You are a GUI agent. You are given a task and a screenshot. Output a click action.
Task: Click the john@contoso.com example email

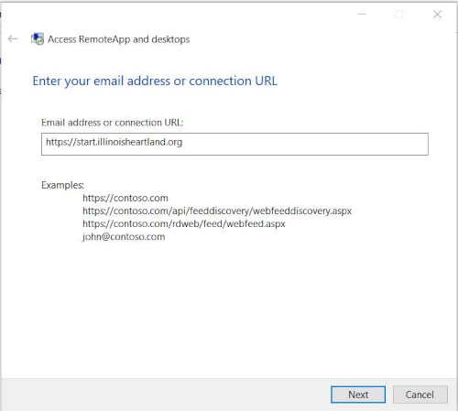click(x=124, y=237)
